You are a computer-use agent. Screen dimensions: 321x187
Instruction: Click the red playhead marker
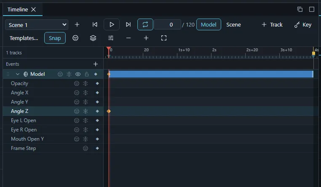click(109, 49)
